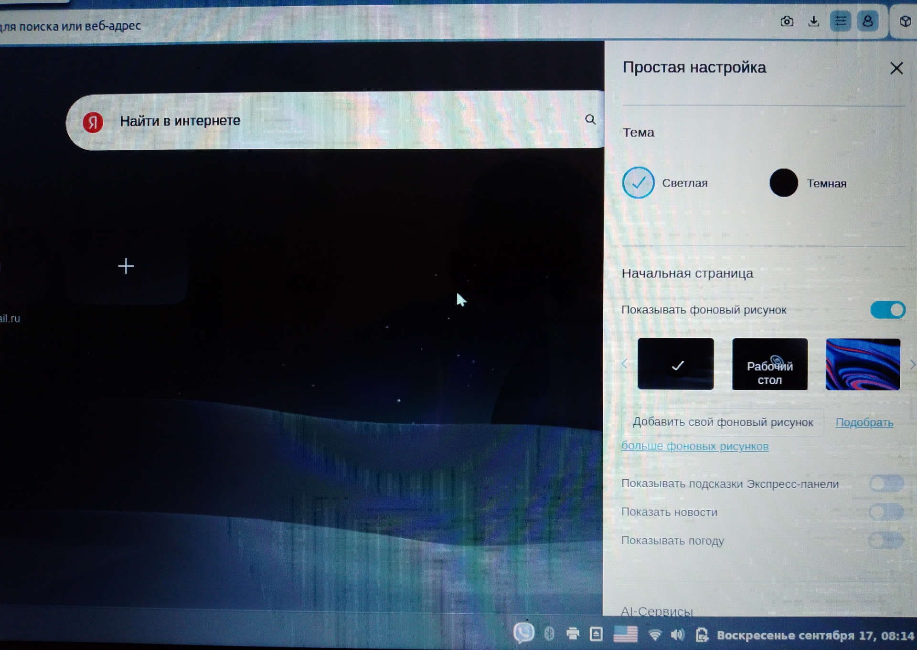The height and width of the screenshot is (650, 917).
Task: Click the magnifier icon in search bar
Action: pos(590,119)
